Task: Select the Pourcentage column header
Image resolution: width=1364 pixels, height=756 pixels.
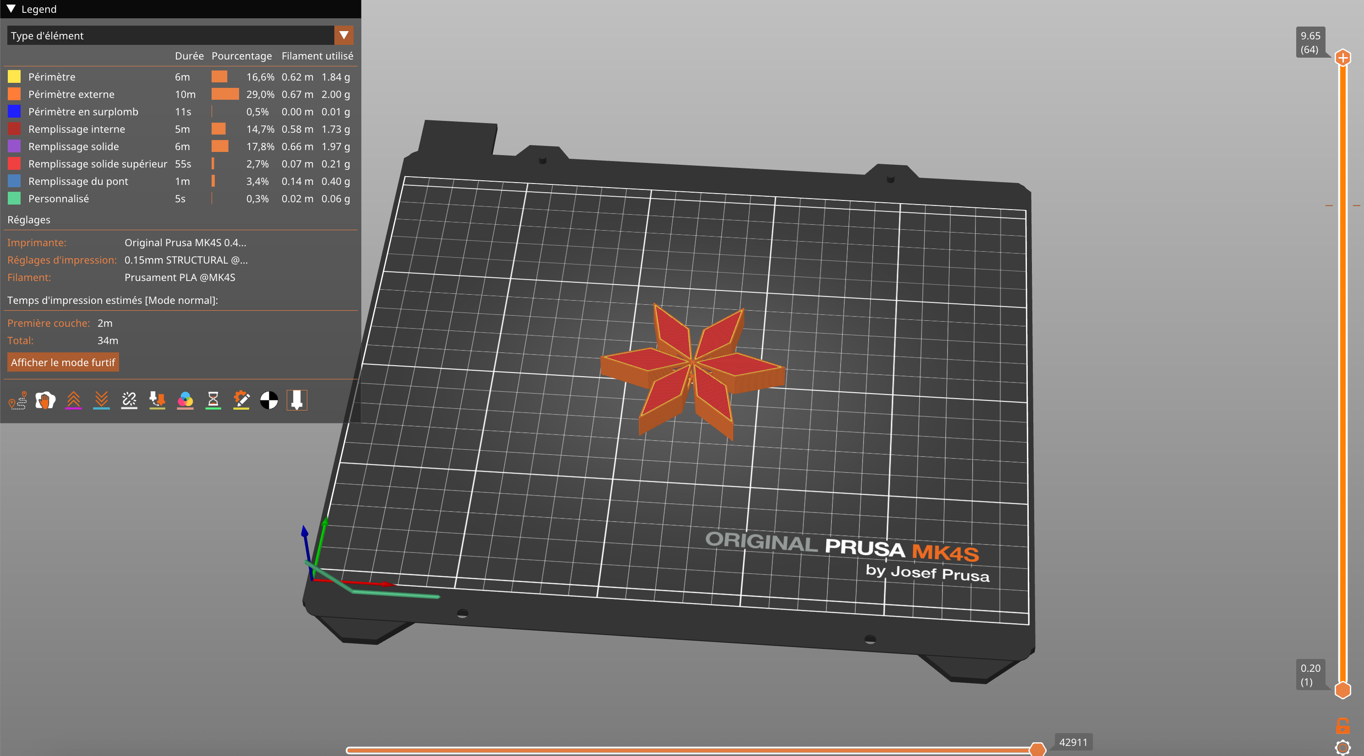Action: (x=241, y=55)
